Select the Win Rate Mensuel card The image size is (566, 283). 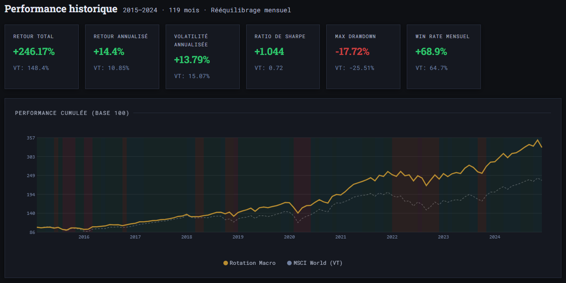tap(444, 56)
